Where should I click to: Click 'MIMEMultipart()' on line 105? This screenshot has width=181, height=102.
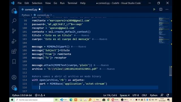(x=58, y=46)
